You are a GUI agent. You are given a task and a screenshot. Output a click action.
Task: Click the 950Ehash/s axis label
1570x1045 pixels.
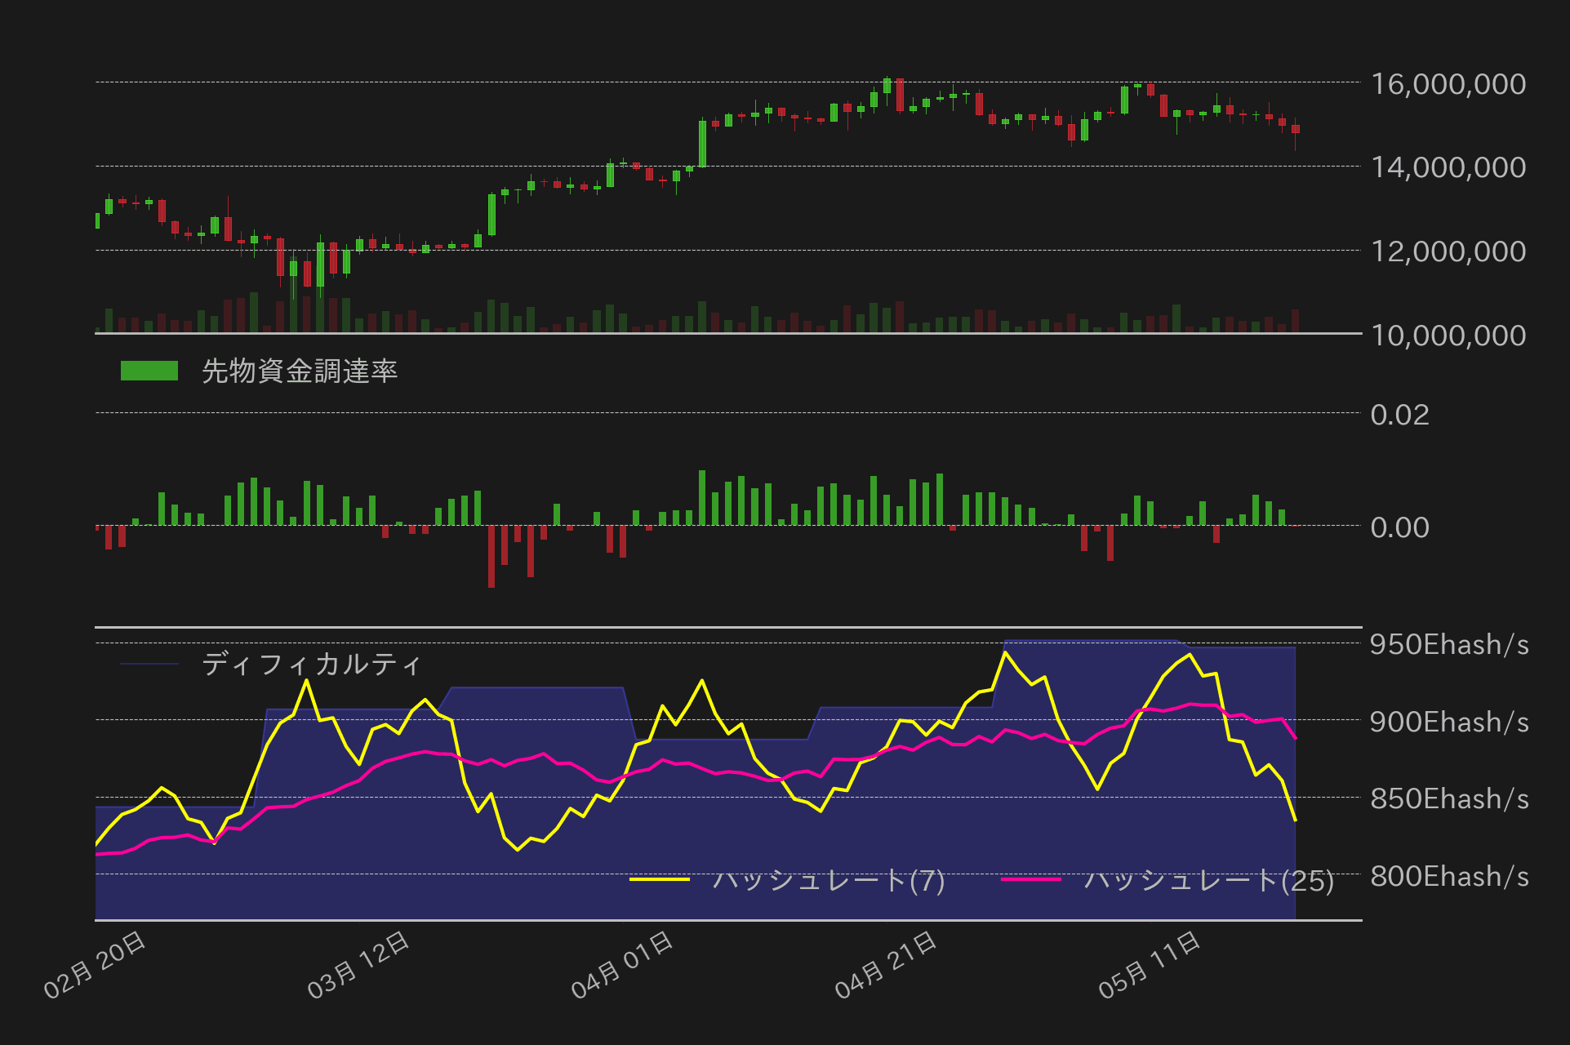click(1450, 645)
